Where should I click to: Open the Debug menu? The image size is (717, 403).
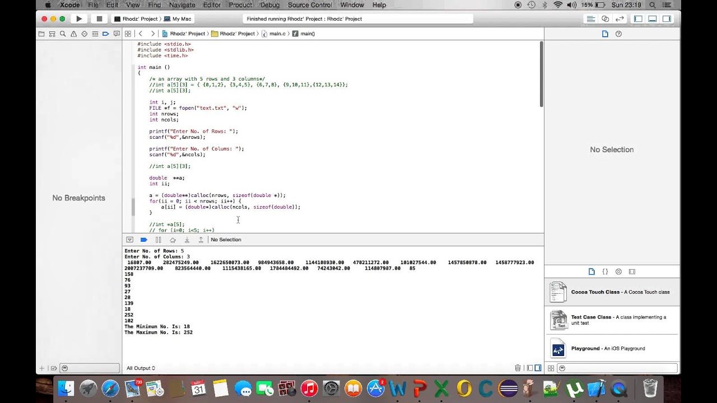270,5
